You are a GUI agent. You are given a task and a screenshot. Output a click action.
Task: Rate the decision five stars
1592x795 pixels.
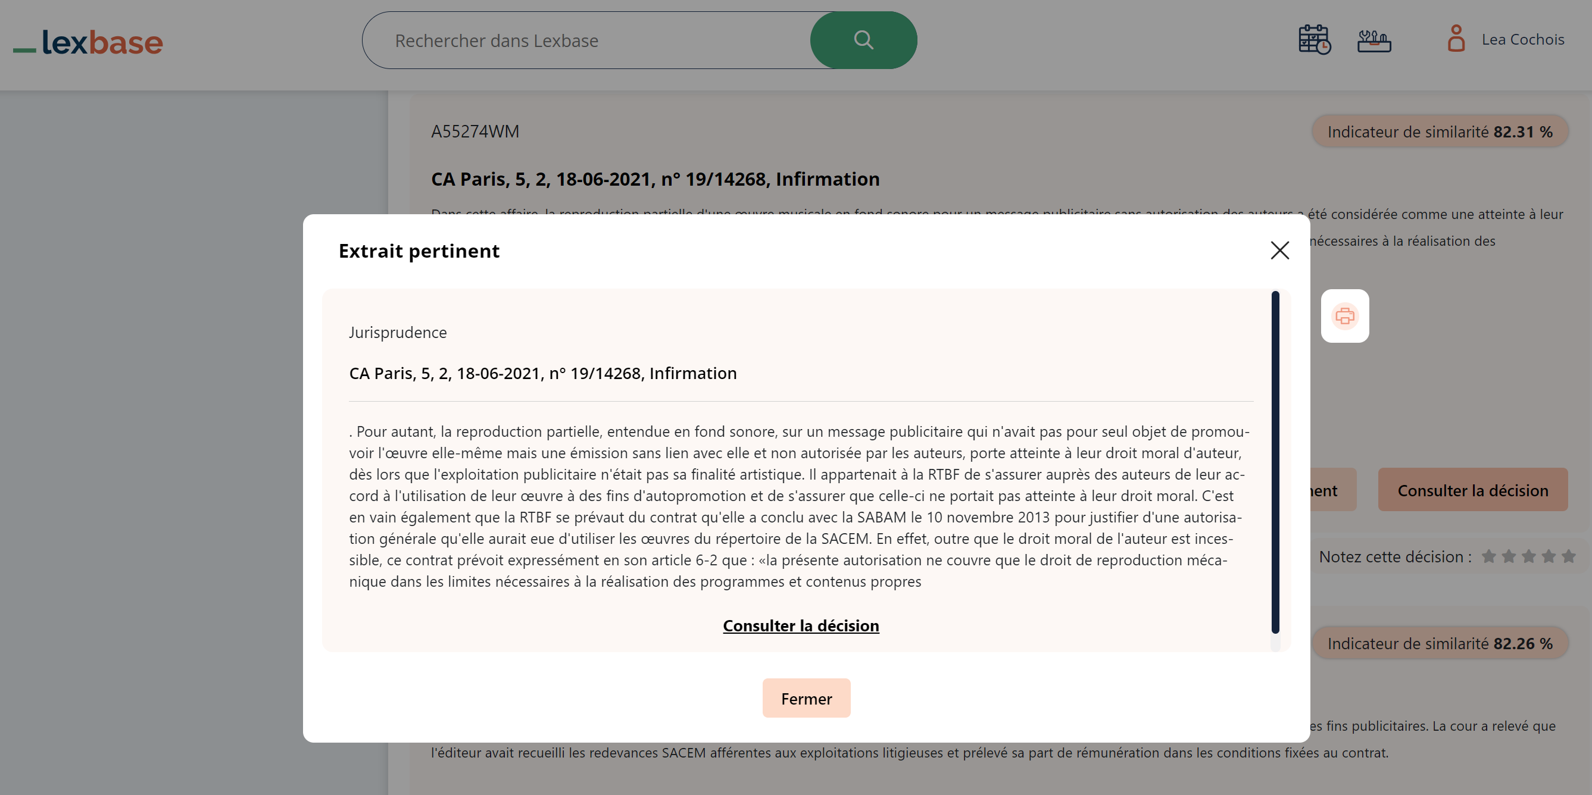click(x=1570, y=556)
